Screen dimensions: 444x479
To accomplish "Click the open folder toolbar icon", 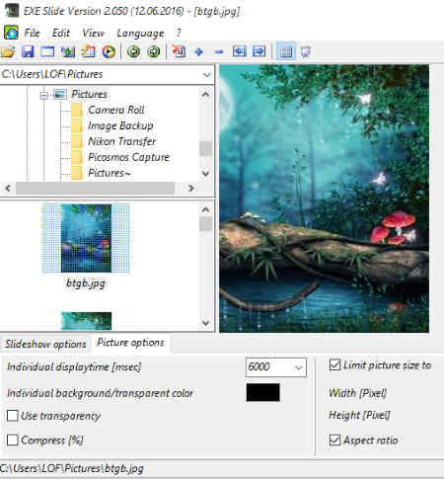I will [x=8, y=51].
